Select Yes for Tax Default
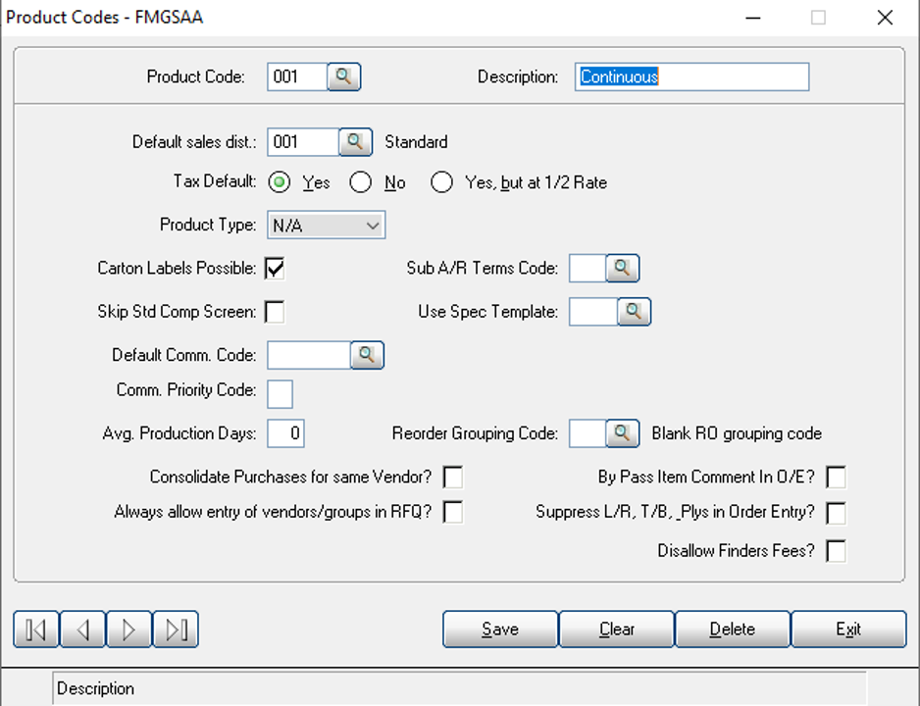The width and height of the screenshot is (920, 706). click(280, 182)
